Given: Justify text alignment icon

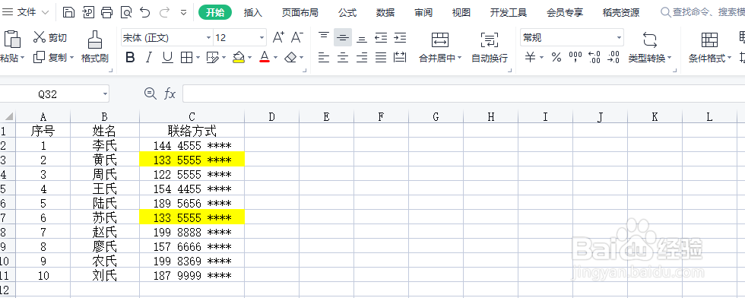Looking at the screenshot, I should click(381, 58).
